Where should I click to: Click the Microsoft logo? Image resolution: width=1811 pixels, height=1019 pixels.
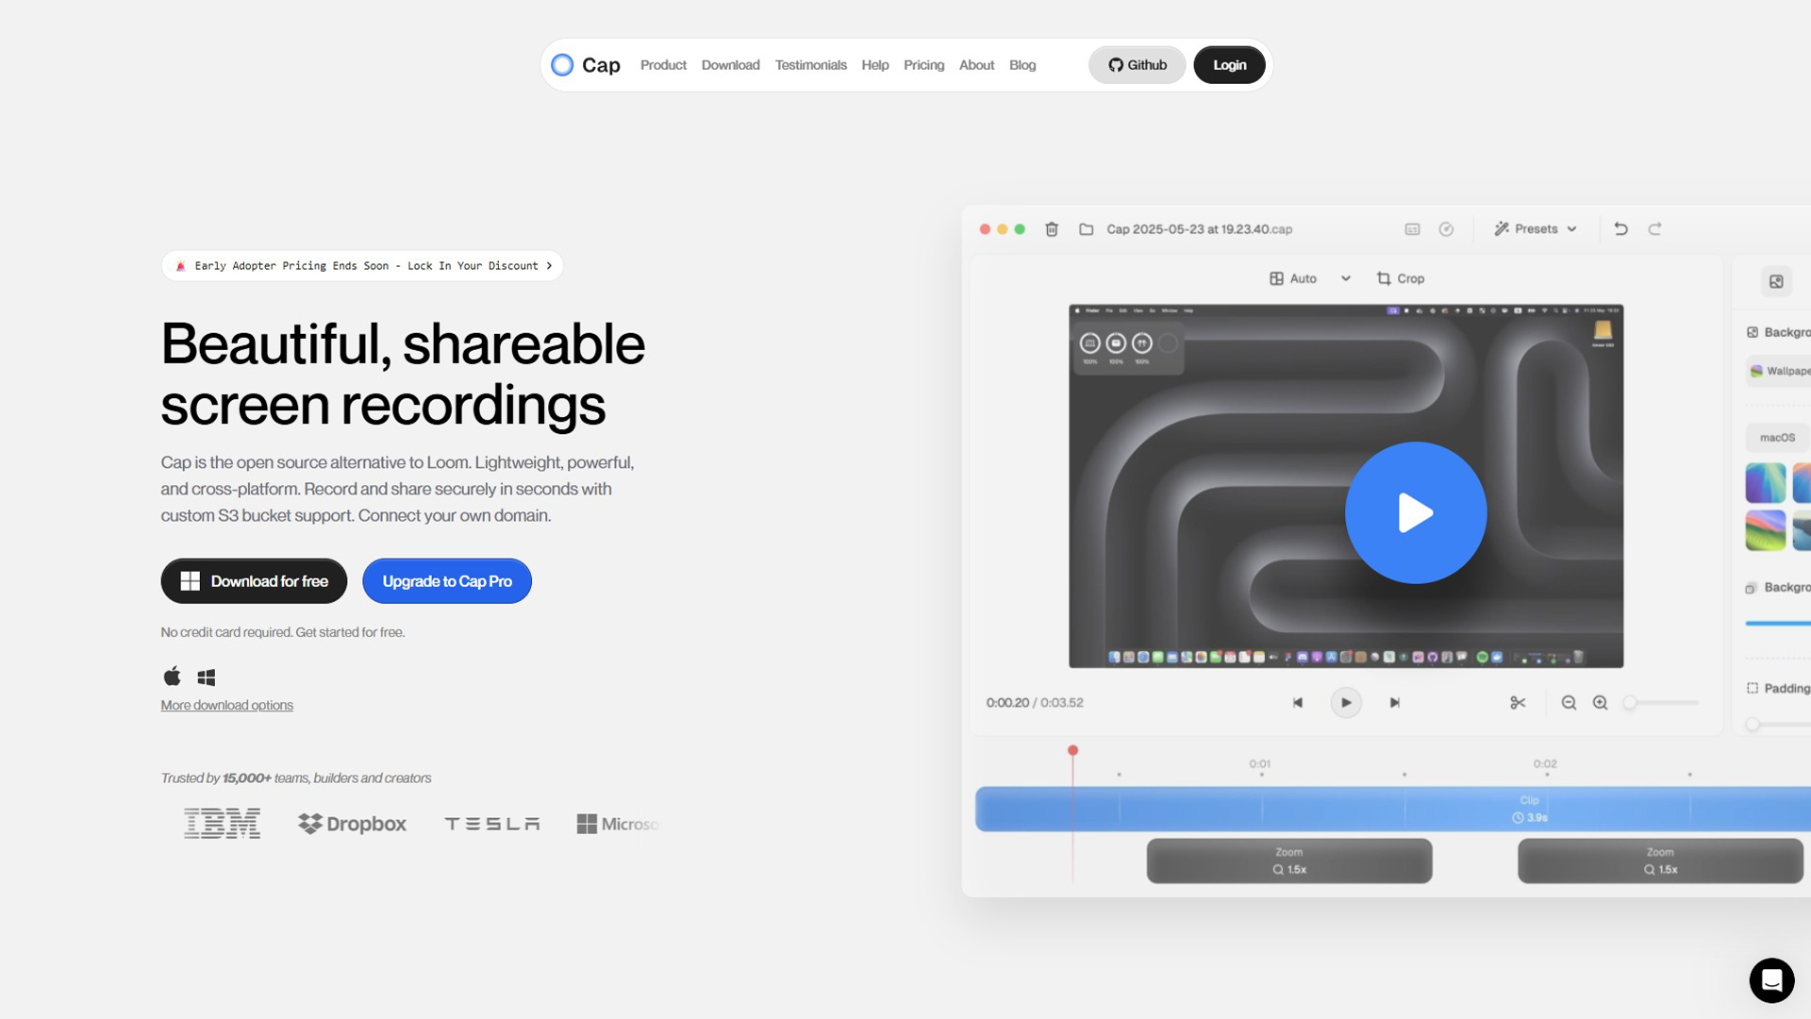click(618, 824)
